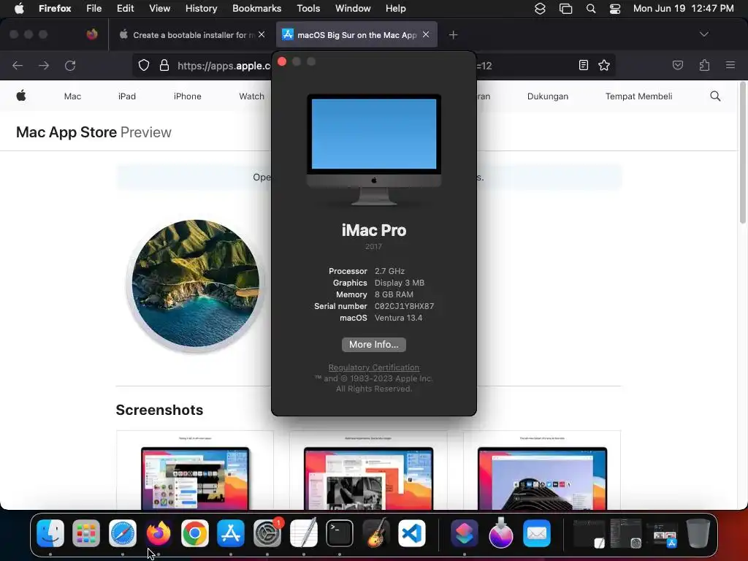Open Control Center in the menu bar
The width and height of the screenshot is (748, 561).
pos(615,9)
